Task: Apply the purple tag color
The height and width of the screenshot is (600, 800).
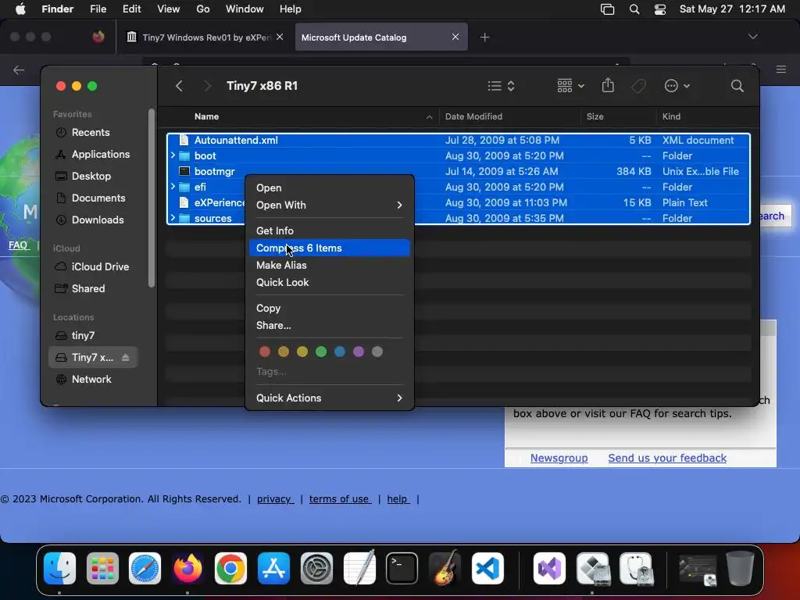Action: (359, 352)
